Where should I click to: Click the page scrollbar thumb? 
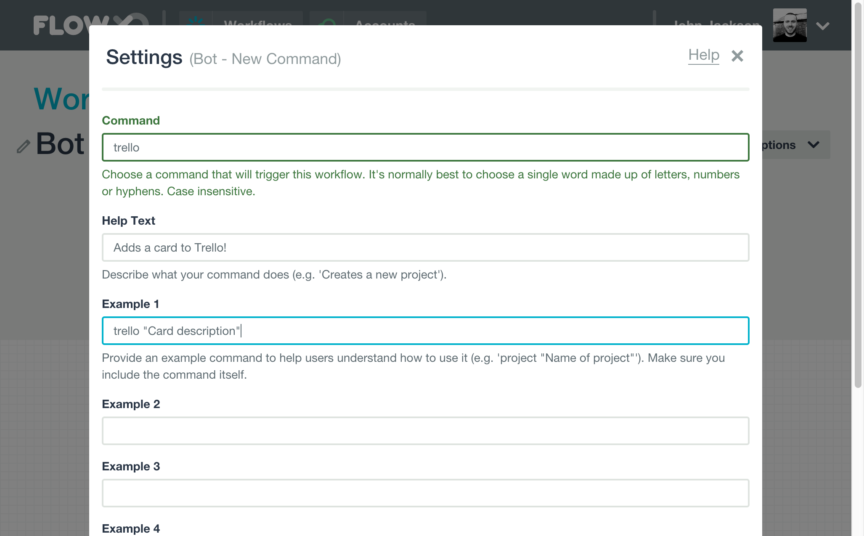[x=858, y=194]
